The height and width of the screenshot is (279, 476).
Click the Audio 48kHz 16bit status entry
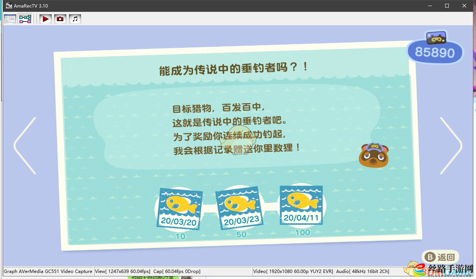(x=363, y=271)
